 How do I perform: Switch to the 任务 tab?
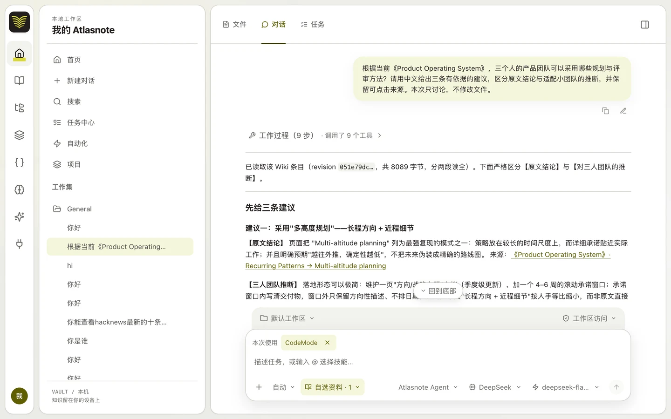point(313,25)
